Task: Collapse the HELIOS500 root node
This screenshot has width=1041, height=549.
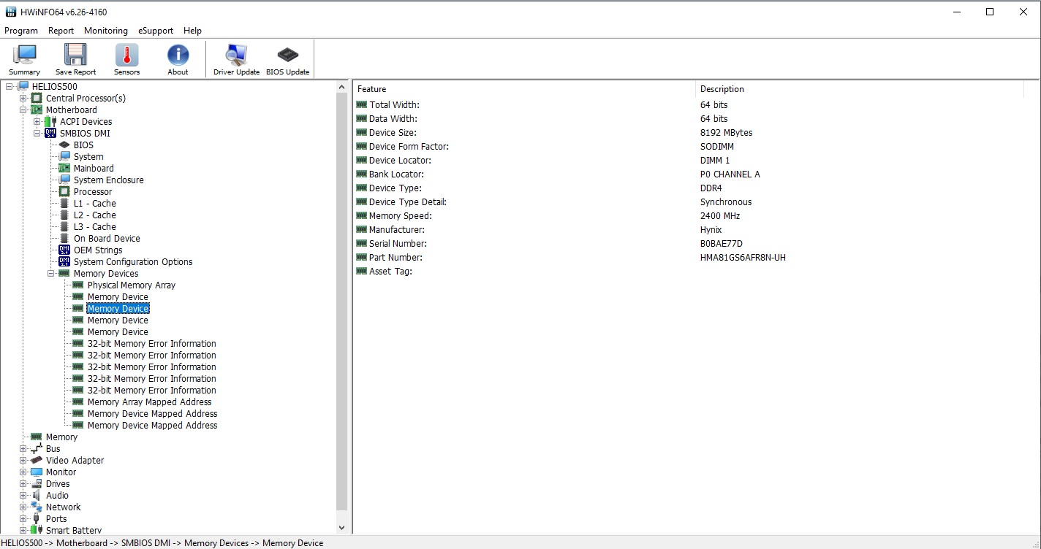Action: (10, 87)
